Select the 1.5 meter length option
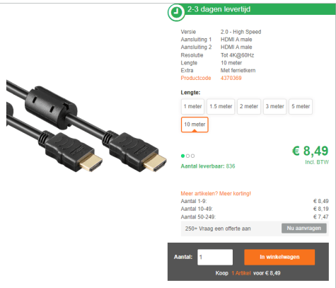Screen dimensions: 336x288 click(x=221, y=107)
